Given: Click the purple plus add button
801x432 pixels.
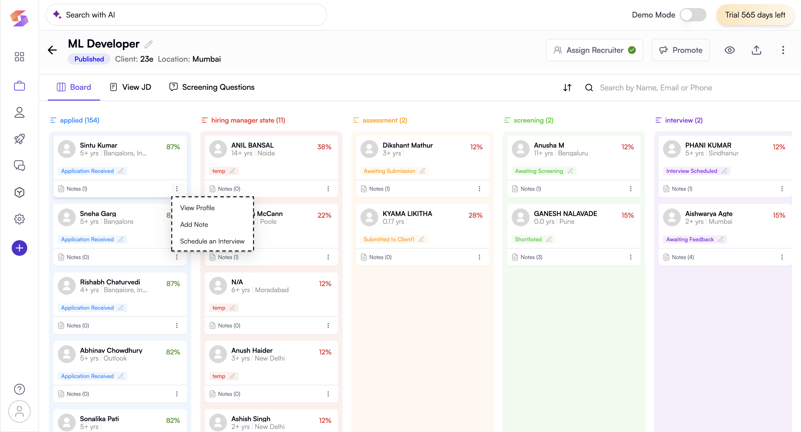Looking at the screenshot, I should click(19, 248).
